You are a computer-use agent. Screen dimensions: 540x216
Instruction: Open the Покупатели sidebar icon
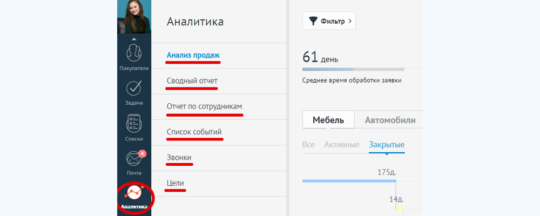coord(134,54)
